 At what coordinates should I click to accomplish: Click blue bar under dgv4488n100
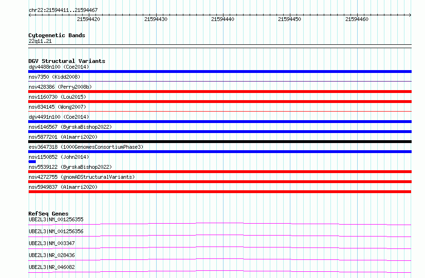(x=220, y=72)
